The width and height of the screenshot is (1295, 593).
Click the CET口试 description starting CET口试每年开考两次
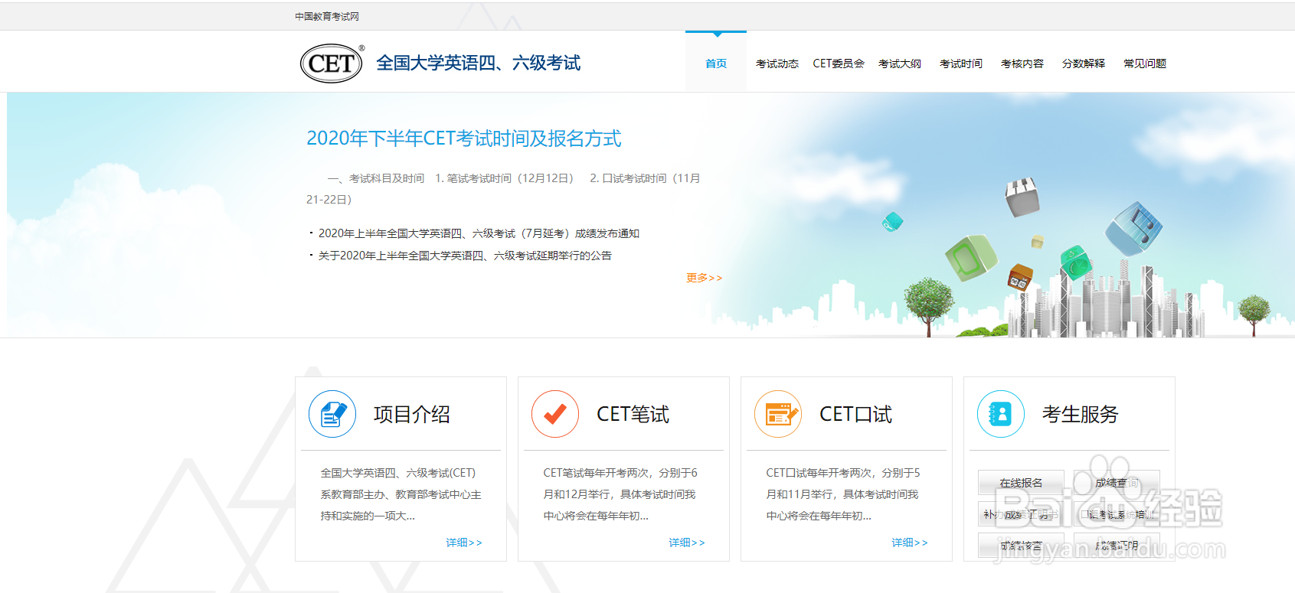pos(843,494)
